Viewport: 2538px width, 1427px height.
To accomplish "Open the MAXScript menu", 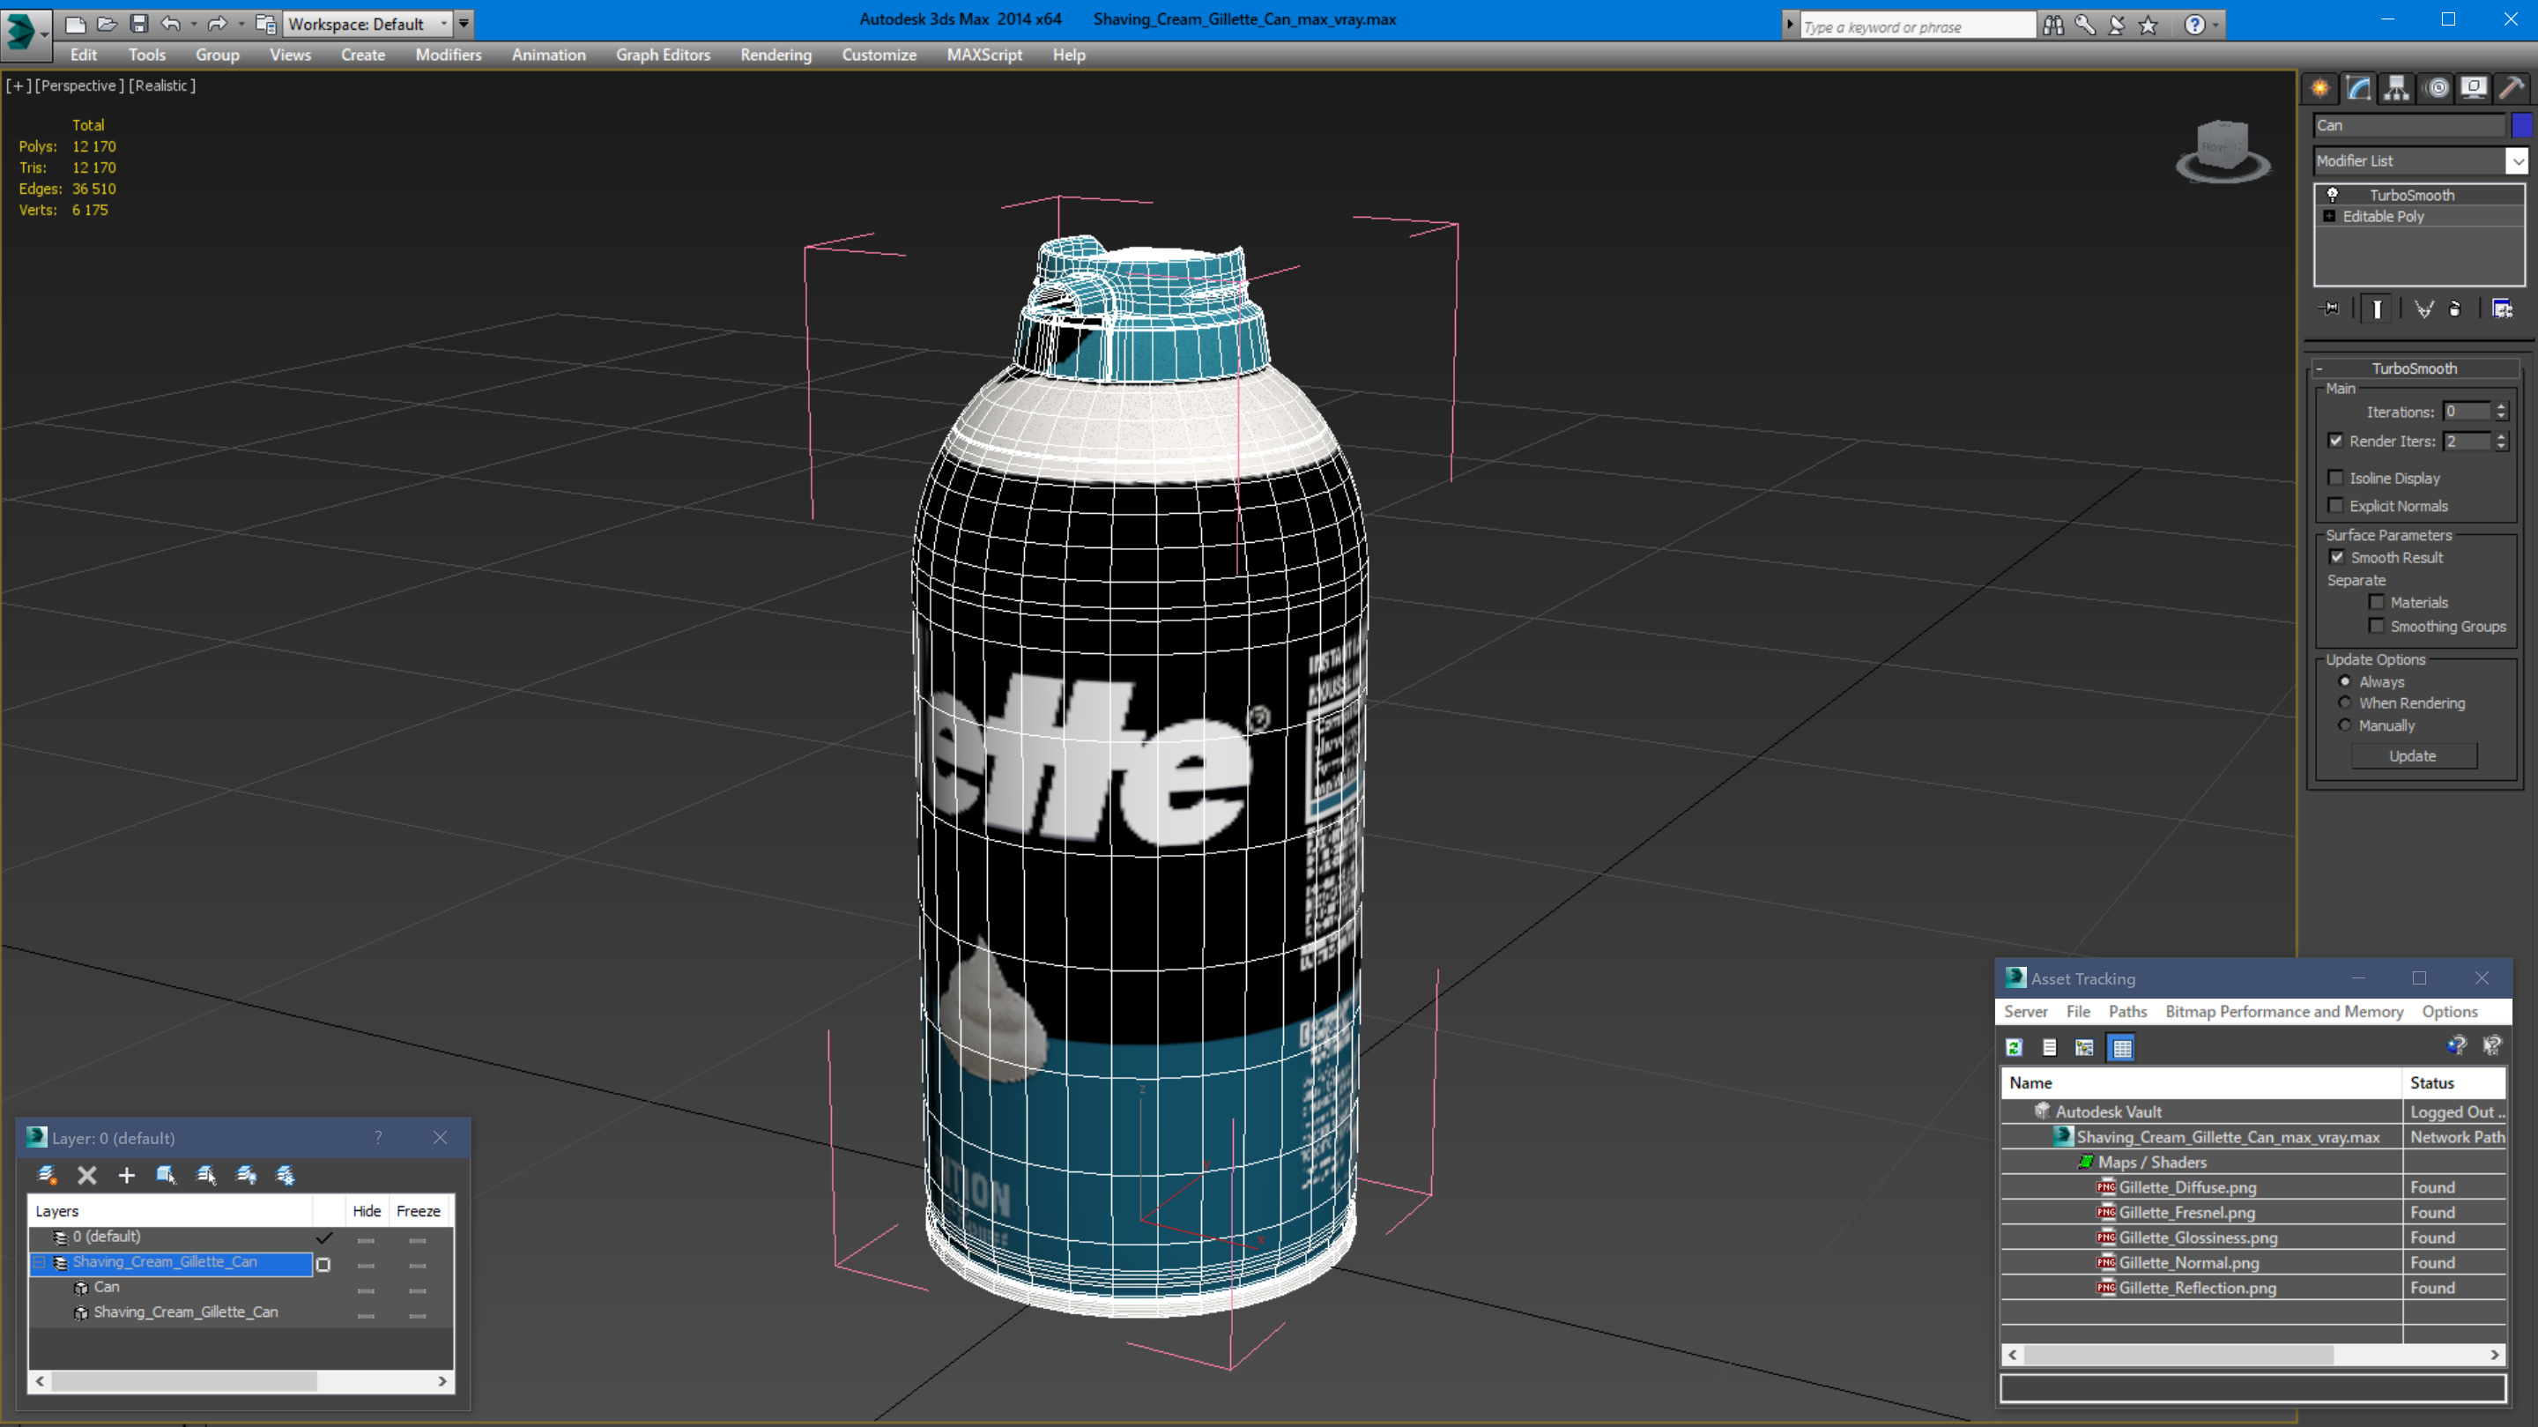I will pos(983,56).
